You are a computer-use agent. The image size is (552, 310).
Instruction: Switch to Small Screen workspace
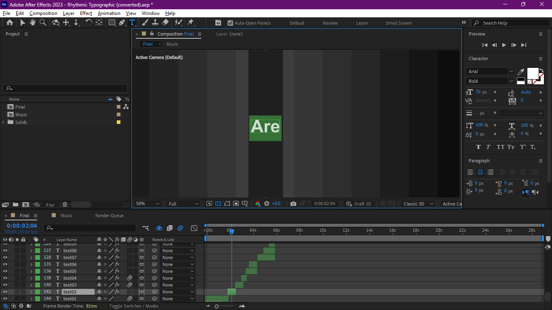tap(399, 23)
